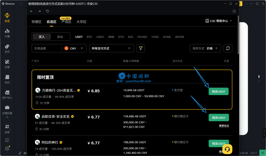This screenshot has width=266, height=156.
Task: Select the ETH coin tab
Action: click(x=121, y=37)
